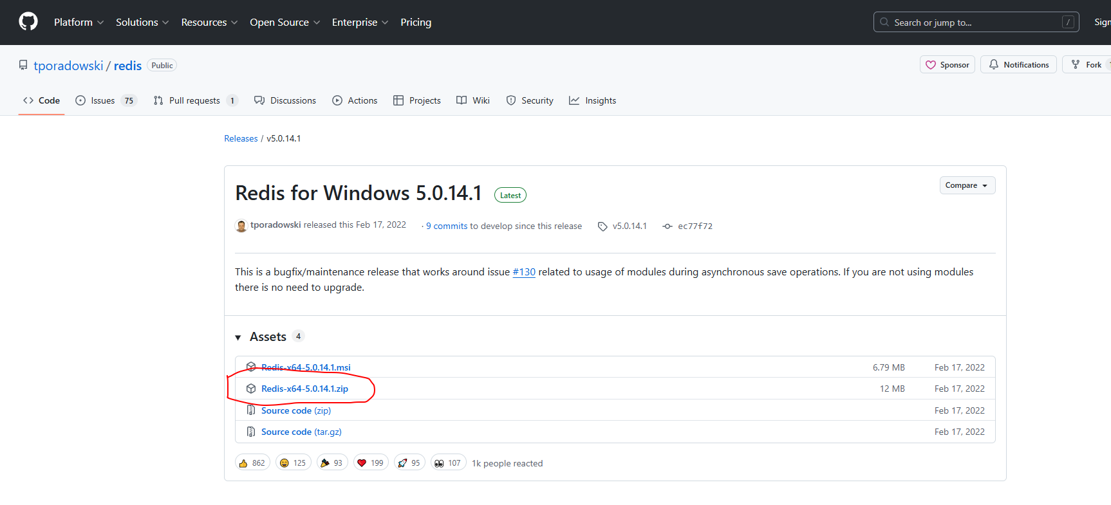The height and width of the screenshot is (505, 1111).
Task: Click the 1k people reacted text
Action: coord(507,463)
